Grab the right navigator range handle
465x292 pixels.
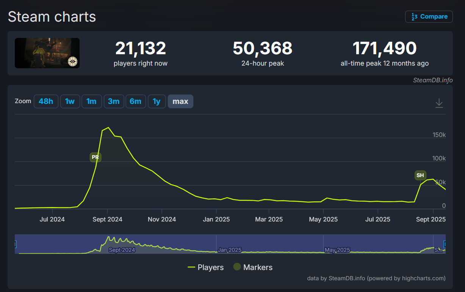(445, 244)
